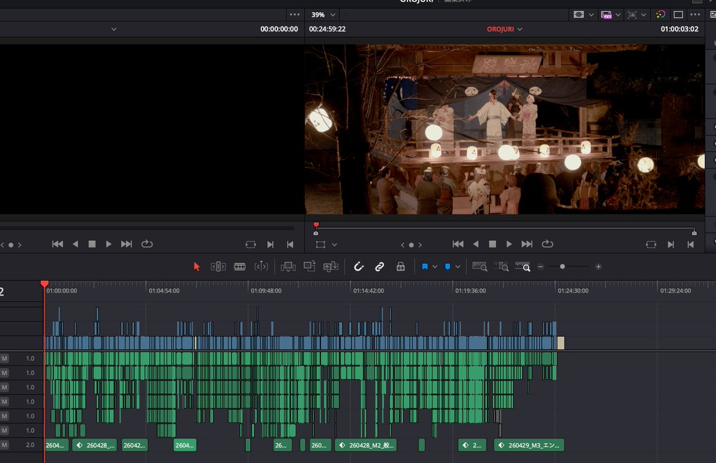The width and height of the screenshot is (716, 463).
Task: Click the Full Extent Zoom icon
Action: click(x=480, y=267)
